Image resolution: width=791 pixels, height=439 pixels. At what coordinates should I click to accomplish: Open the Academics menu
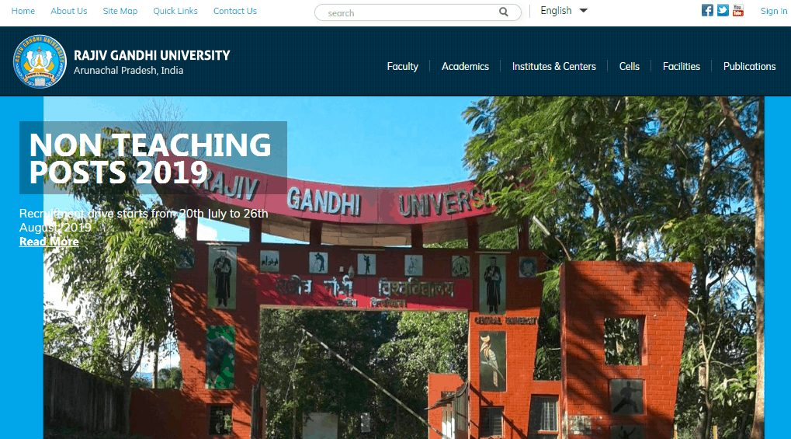point(465,66)
